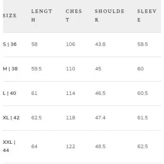Select the XL | 42 size row

click(x=82, y=118)
